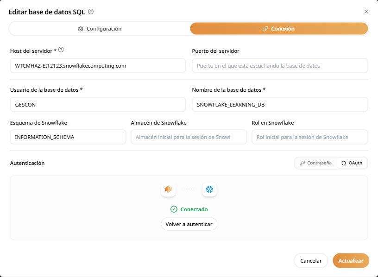Click the Puerto del servidor input
378x277 pixels.
(x=280, y=66)
